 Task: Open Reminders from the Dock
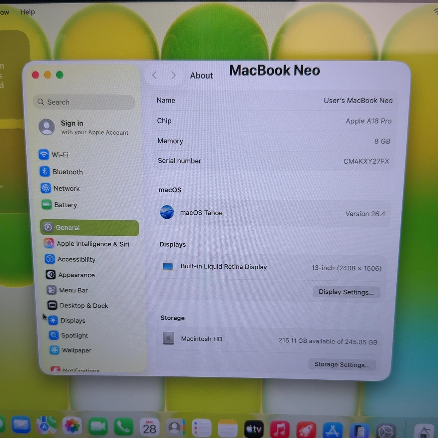pyautogui.click(x=201, y=428)
